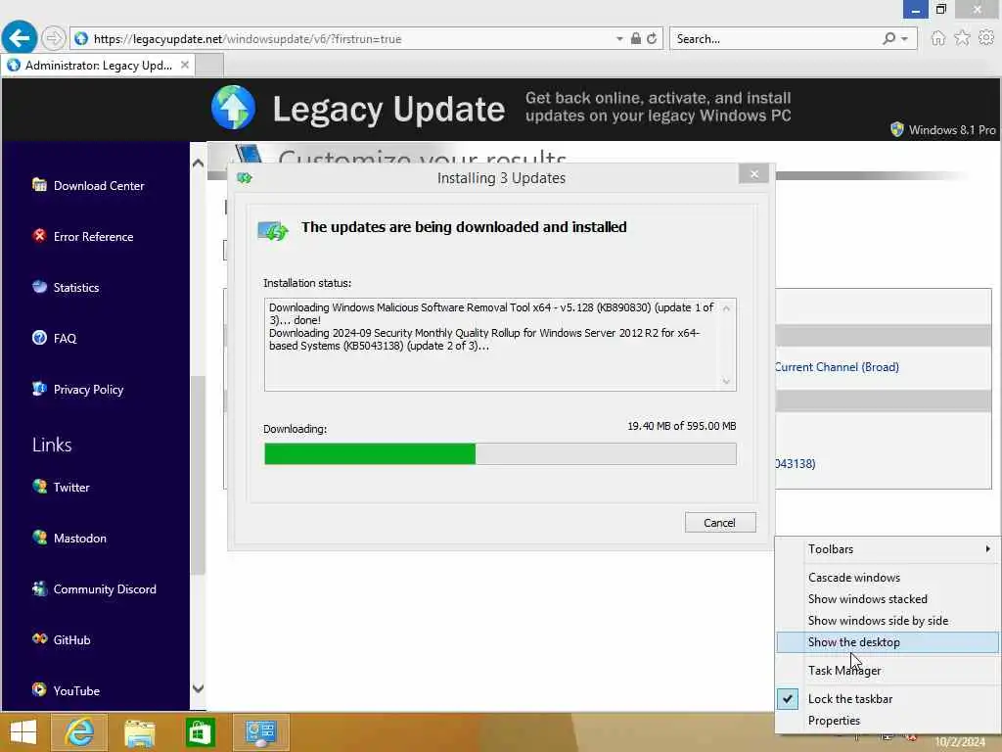Open Task Manager from the context menu
Image resolution: width=1002 pixels, height=752 pixels.
pos(887,671)
